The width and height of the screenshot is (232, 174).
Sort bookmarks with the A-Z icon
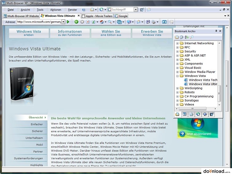click(x=187, y=37)
